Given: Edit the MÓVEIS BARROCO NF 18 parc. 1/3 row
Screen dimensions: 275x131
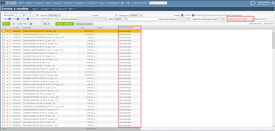Looking at the screenshot, I should point(10,44).
